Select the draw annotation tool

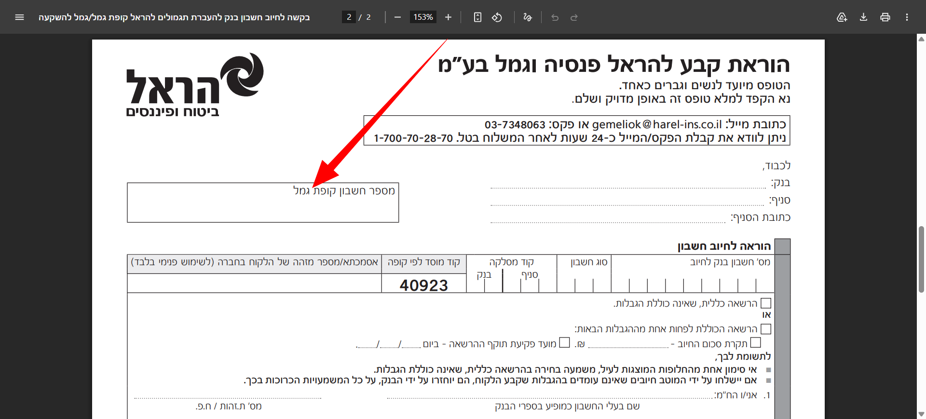coord(528,17)
